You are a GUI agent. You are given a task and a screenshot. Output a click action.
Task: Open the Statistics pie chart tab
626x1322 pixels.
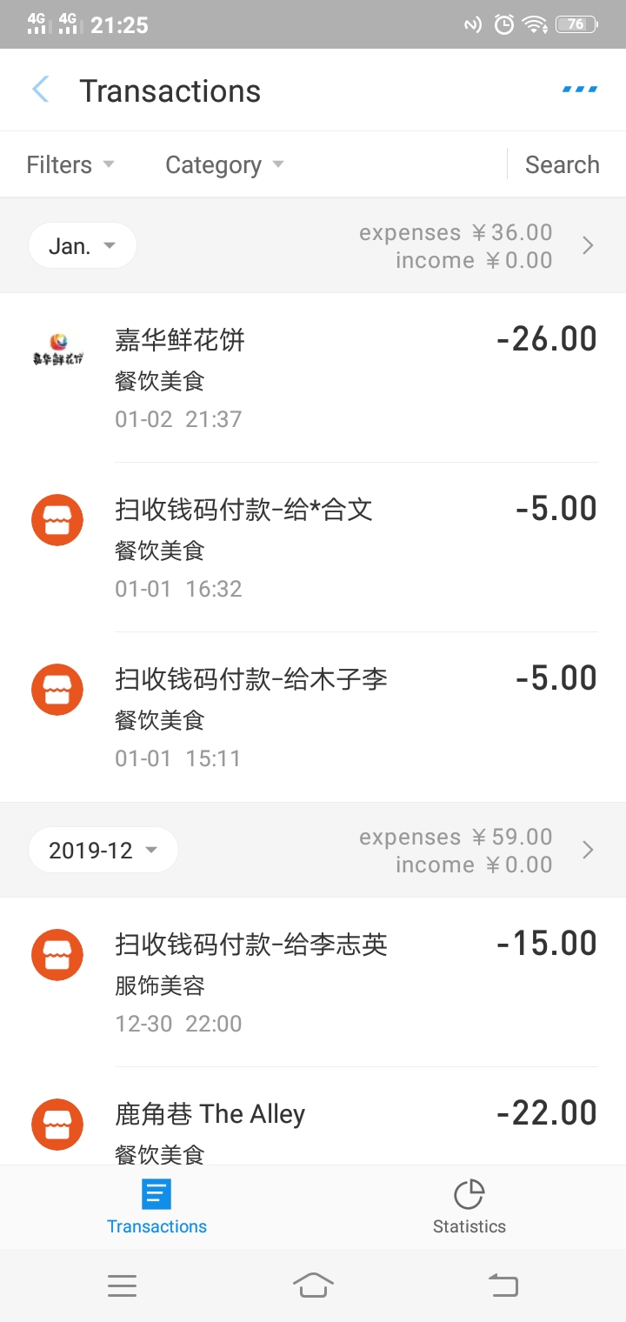(x=469, y=1207)
